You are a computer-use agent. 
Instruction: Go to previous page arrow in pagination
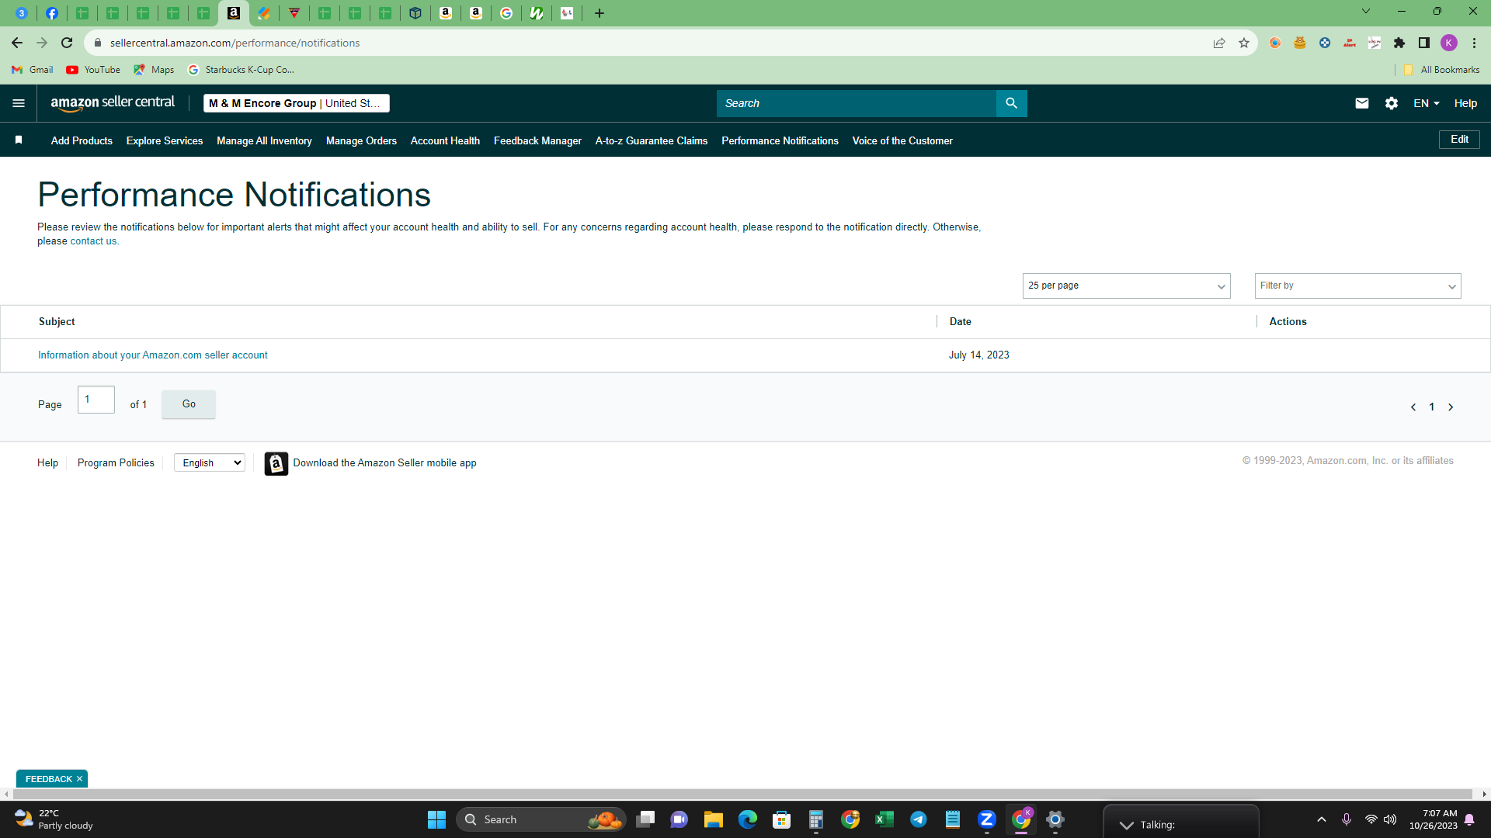pyautogui.click(x=1413, y=407)
